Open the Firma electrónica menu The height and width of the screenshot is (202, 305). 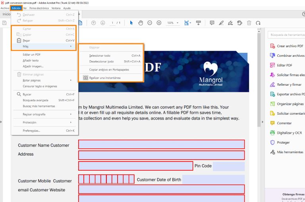point(39,8)
